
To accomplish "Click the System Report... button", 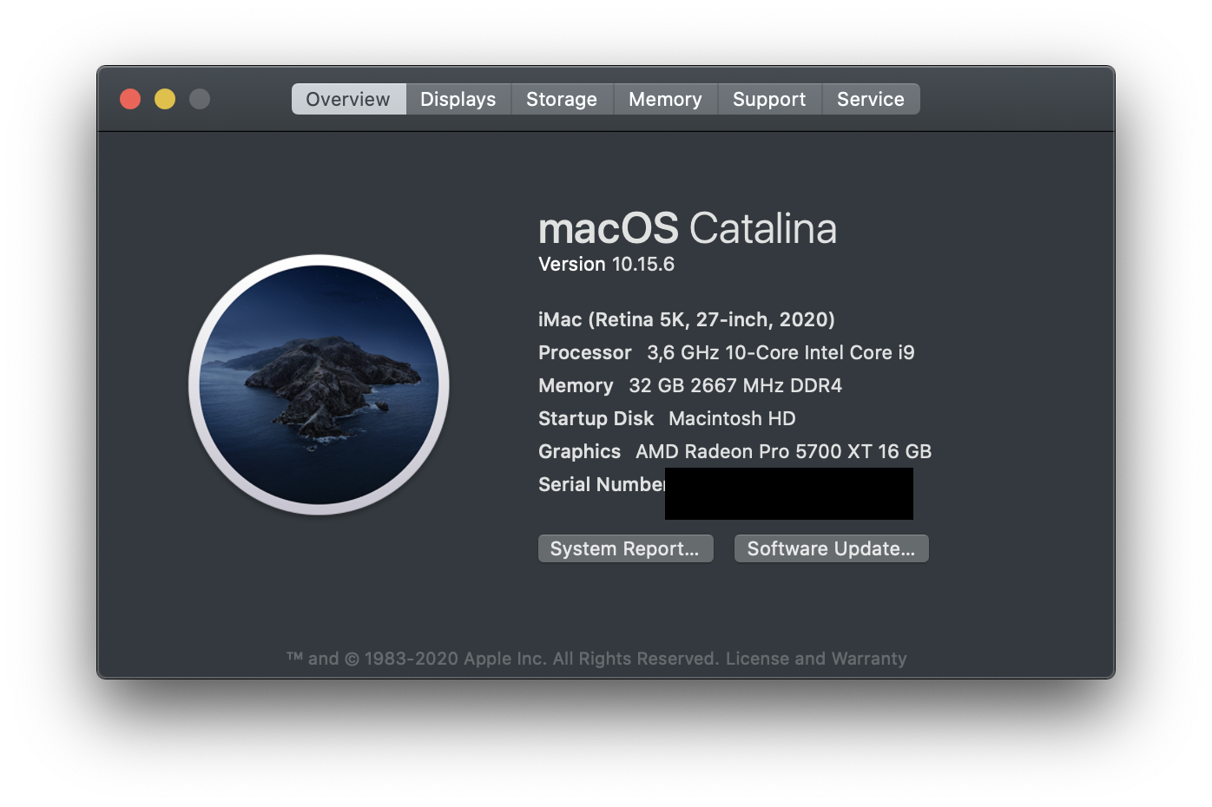I will 625,548.
